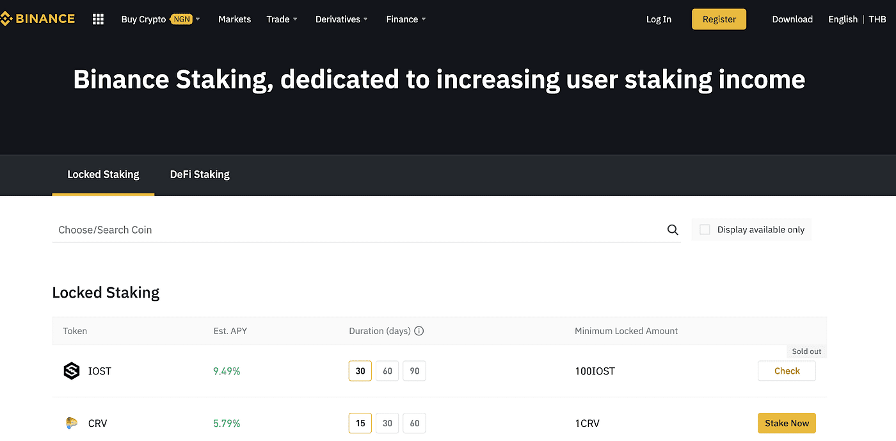
Task: Open the Download page
Action: tap(792, 19)
